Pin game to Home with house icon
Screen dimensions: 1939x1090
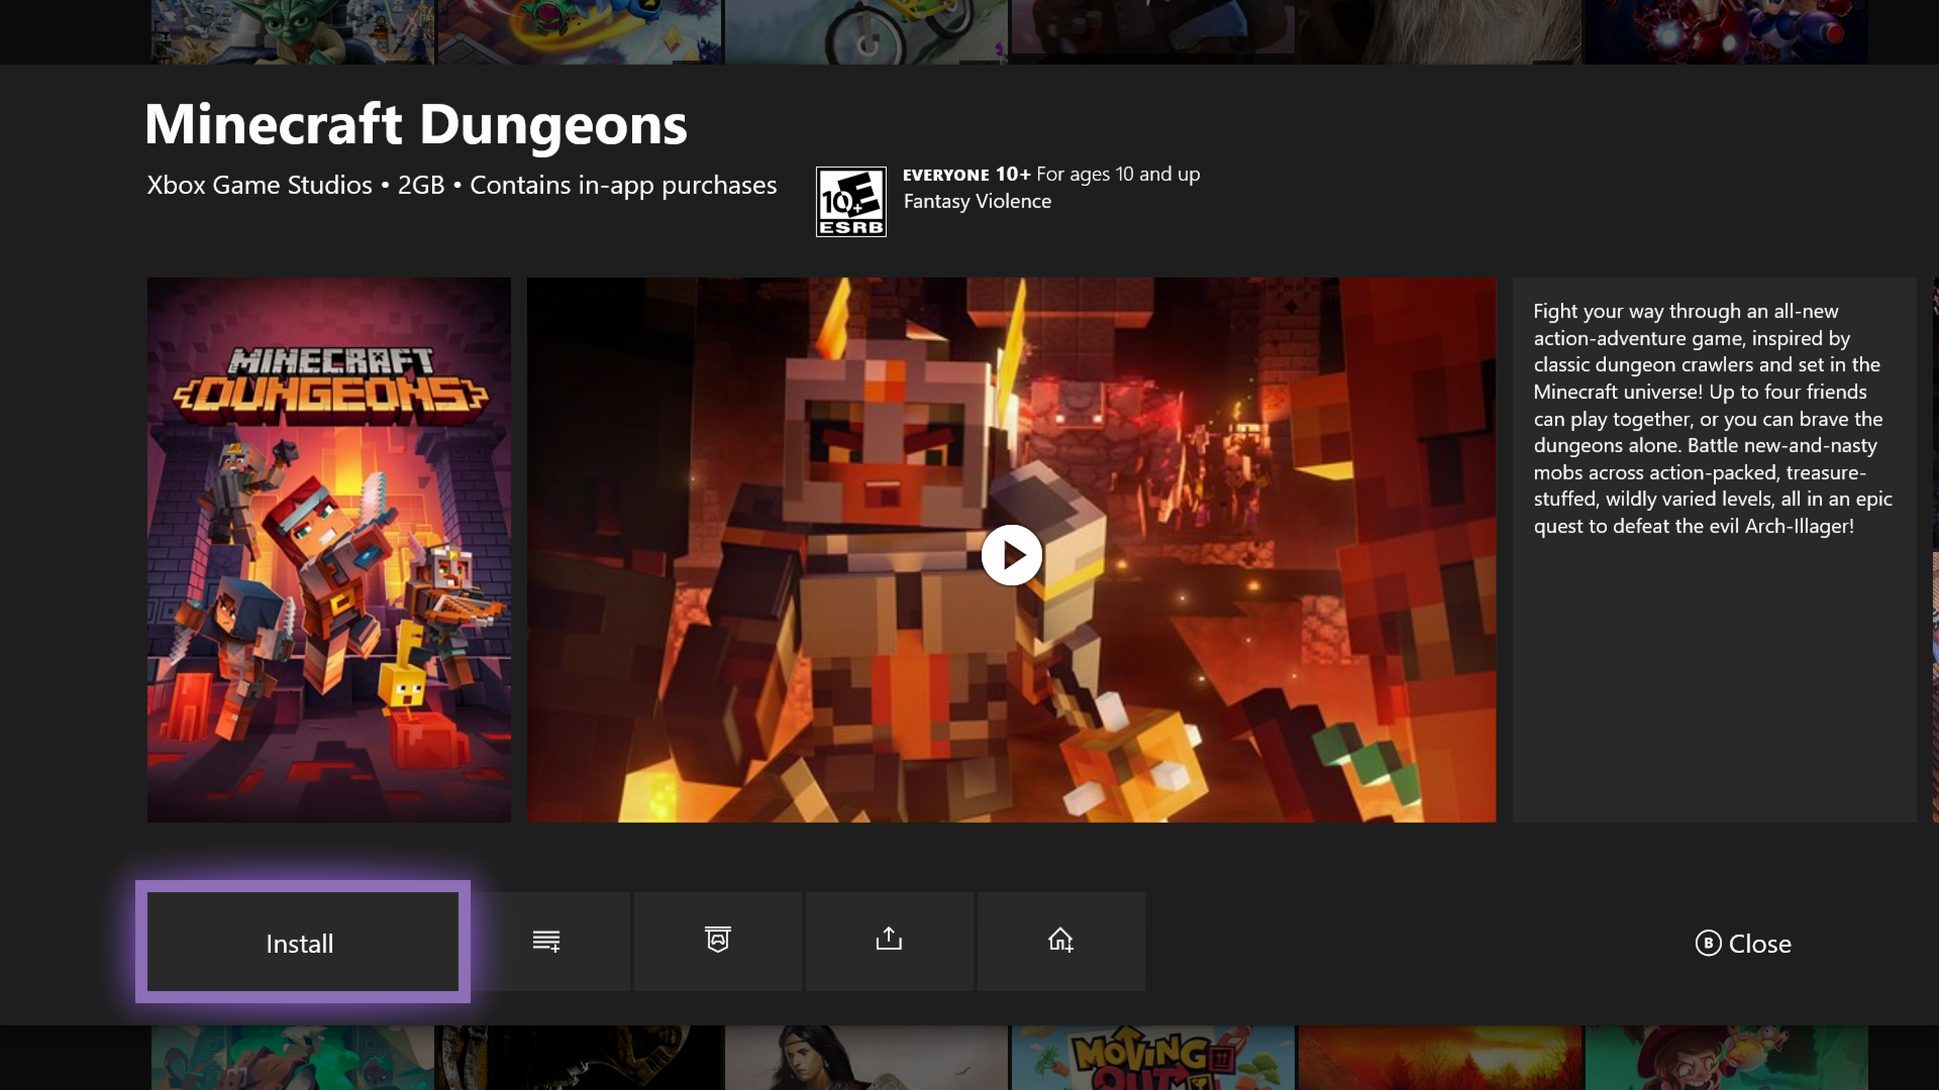[1060, 942]
